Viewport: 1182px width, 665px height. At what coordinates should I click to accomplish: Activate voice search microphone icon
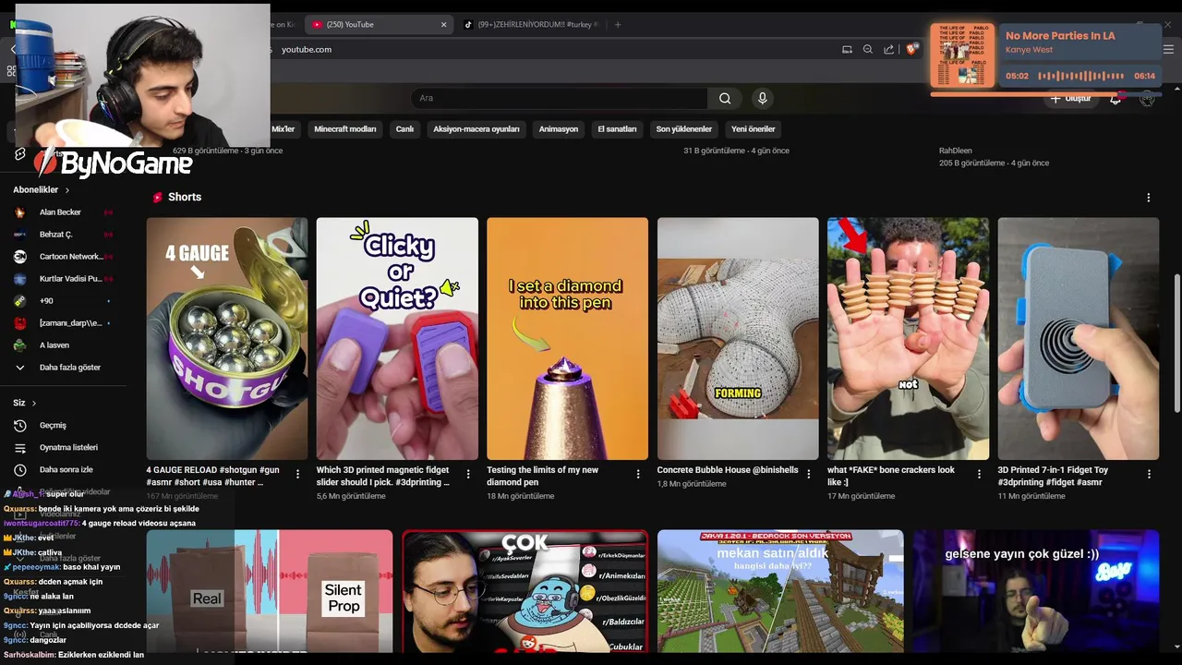(x=762, y=98)
